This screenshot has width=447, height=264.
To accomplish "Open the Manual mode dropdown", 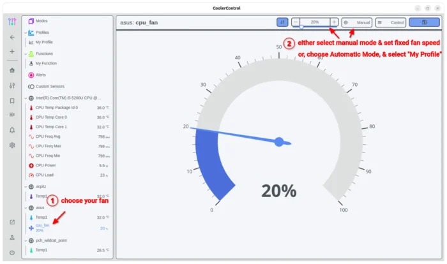I will (357, 22).
